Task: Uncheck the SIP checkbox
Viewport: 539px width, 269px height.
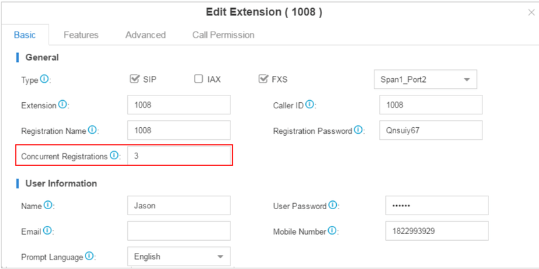Action: (134, 79)
